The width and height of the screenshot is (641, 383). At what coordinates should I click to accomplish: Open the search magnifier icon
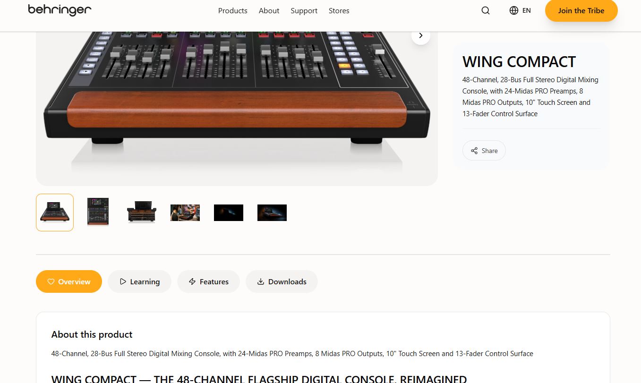pos(486,10)
